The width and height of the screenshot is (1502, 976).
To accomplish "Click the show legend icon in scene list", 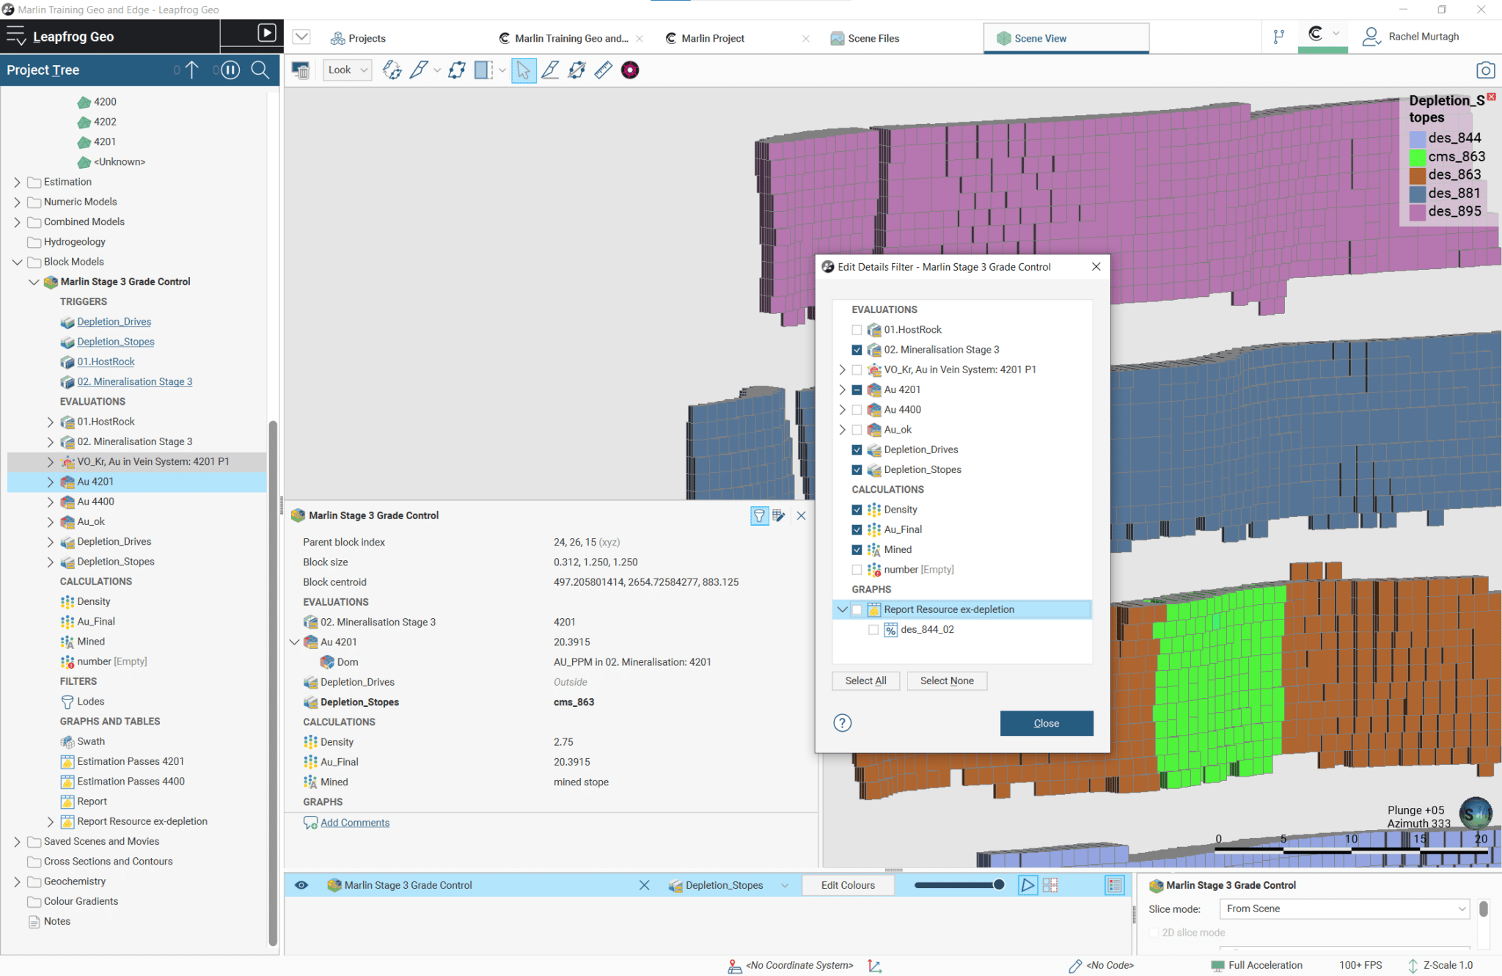I will click(x=1115, y=885).
